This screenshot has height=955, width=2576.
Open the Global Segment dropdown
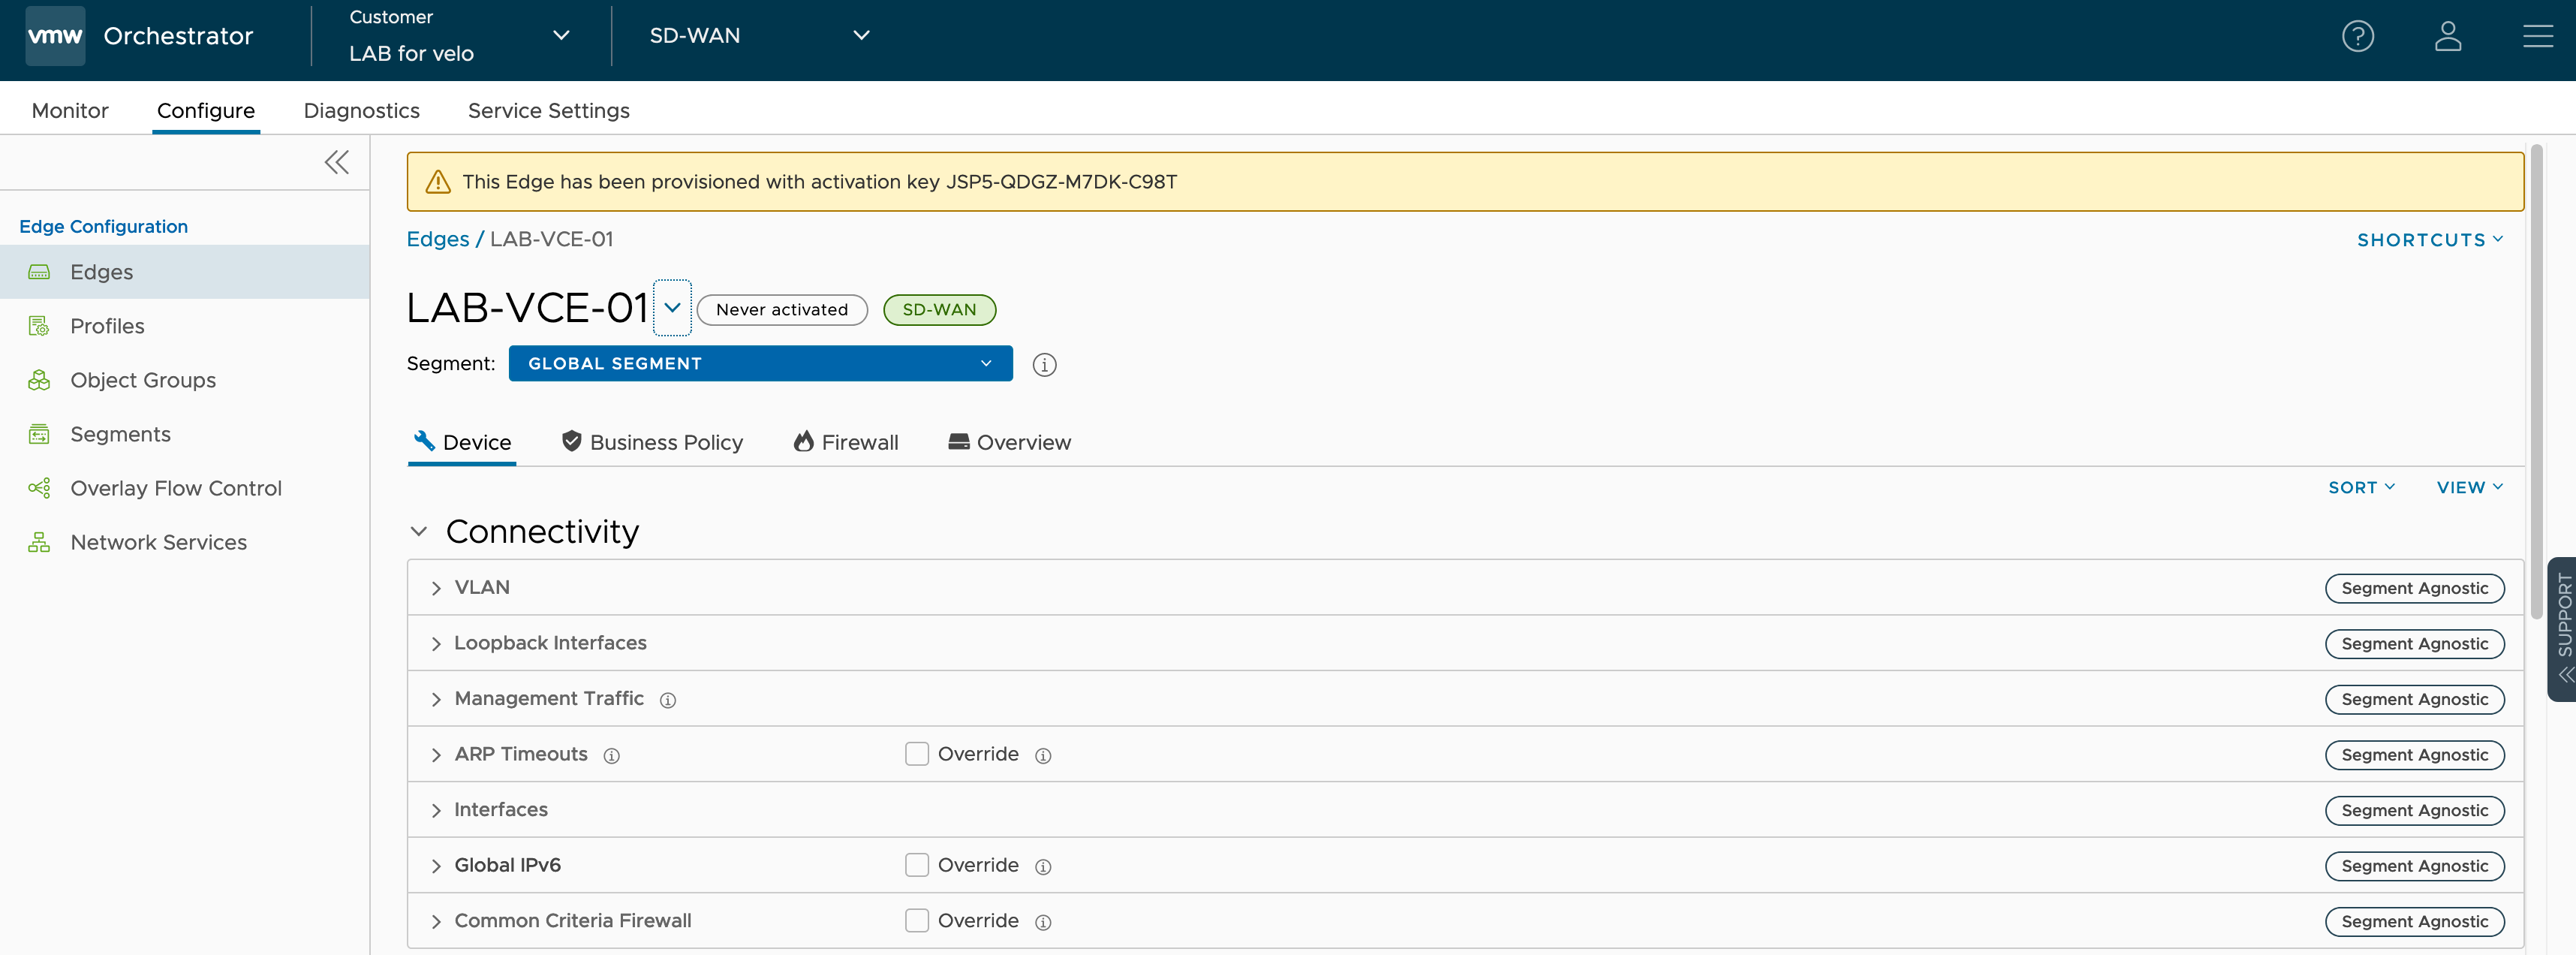(760, 364)
